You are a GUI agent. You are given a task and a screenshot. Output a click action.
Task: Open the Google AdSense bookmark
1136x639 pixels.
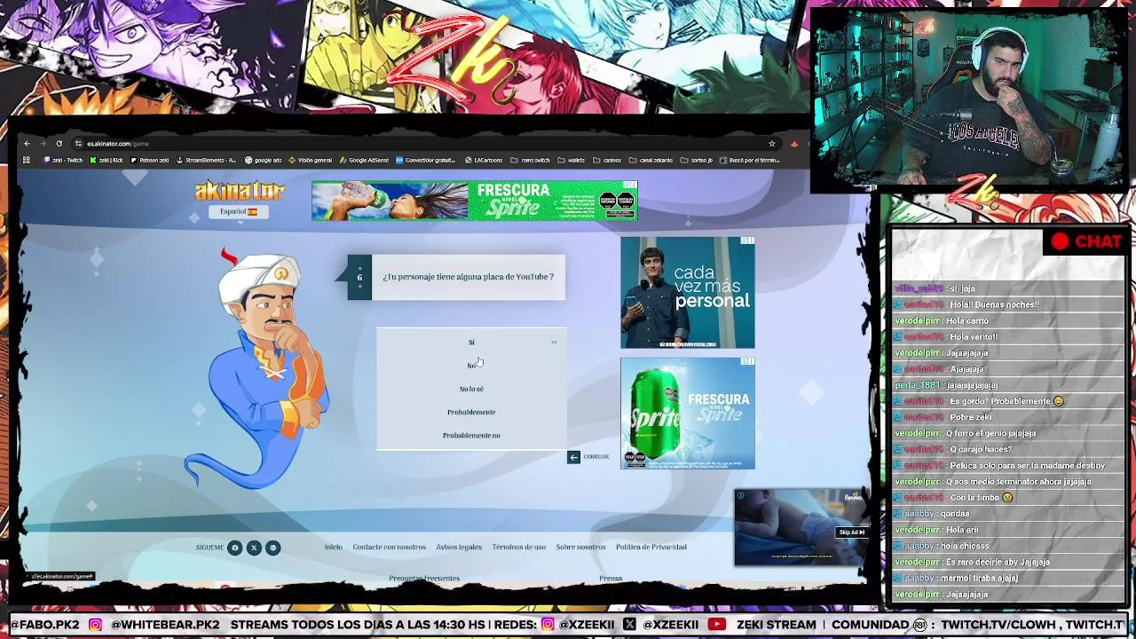(364, 161)
